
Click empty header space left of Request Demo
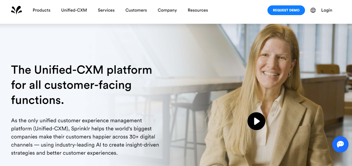[x=238, y=10]
